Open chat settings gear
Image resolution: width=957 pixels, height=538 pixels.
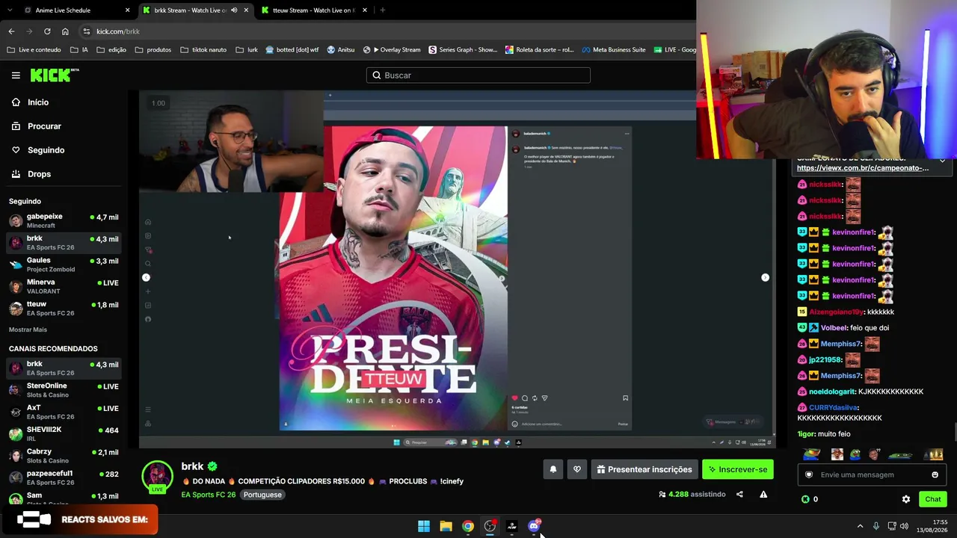point(906,499)
